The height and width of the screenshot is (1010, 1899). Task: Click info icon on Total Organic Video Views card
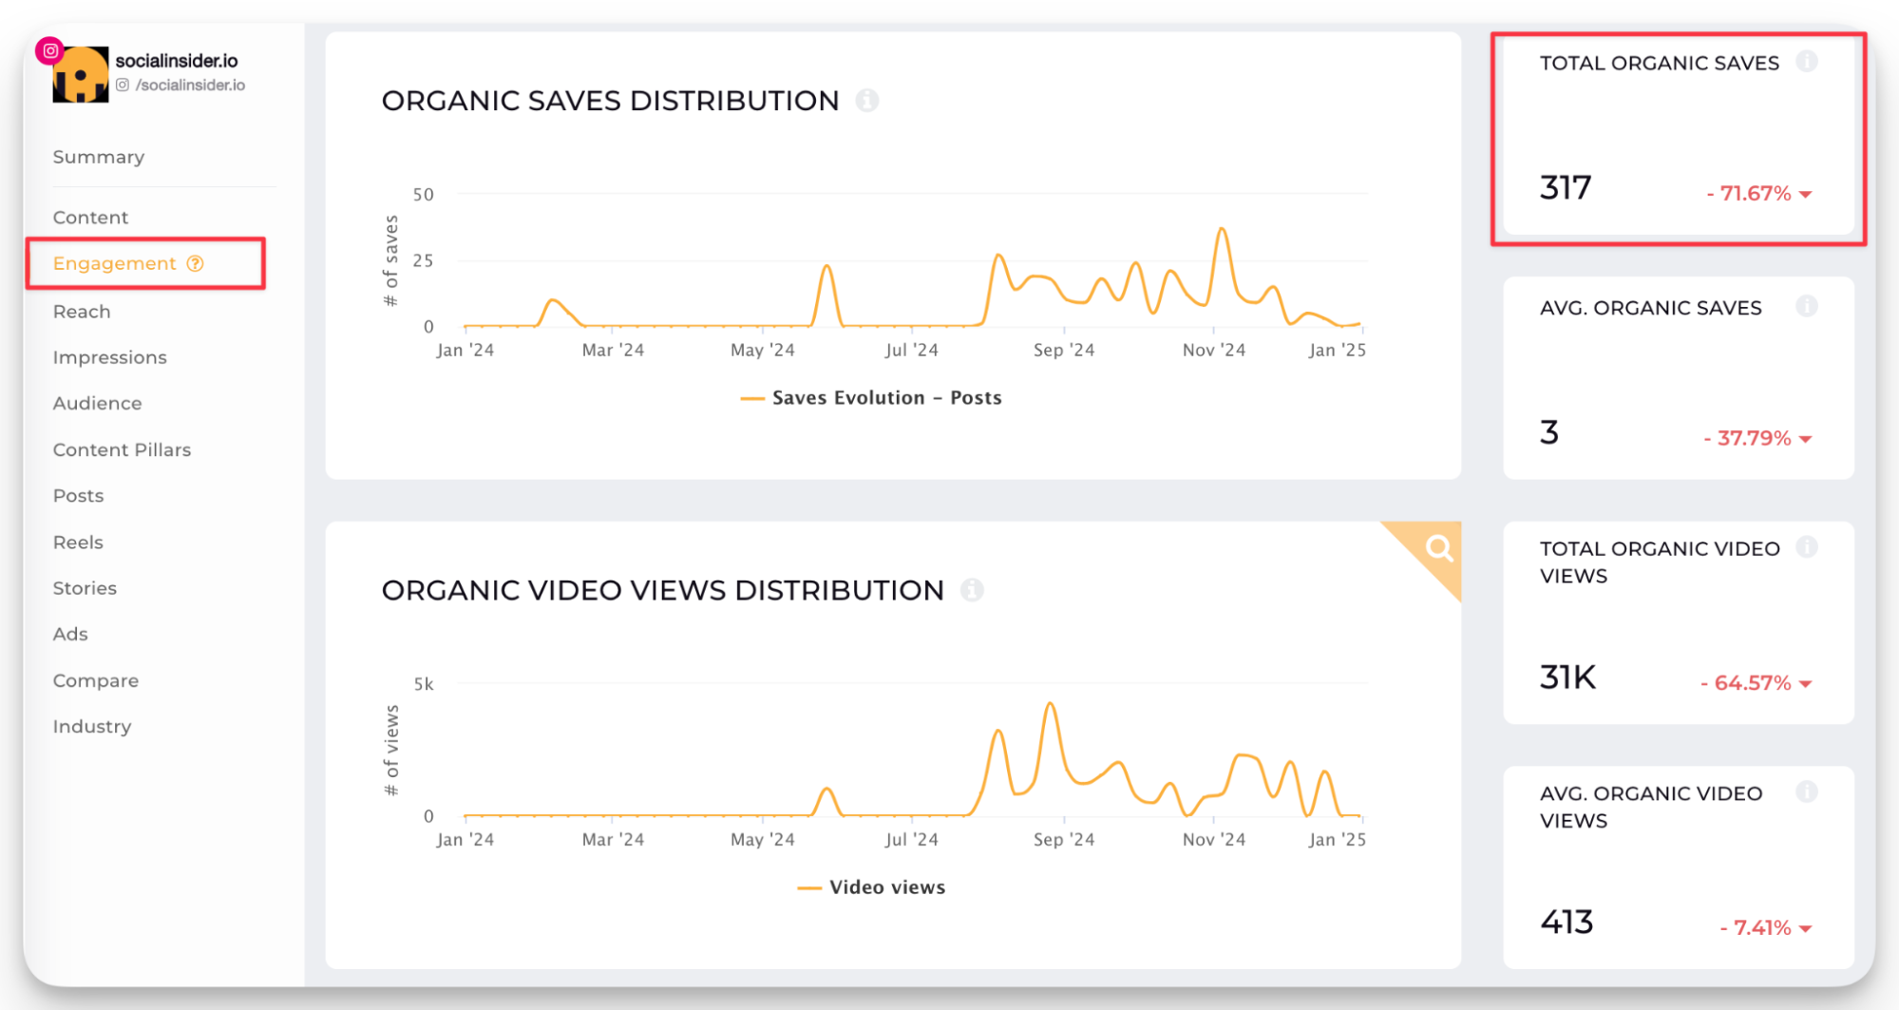1807,547
